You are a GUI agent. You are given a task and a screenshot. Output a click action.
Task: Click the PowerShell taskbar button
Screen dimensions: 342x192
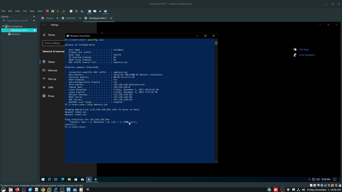coord(89,179)
